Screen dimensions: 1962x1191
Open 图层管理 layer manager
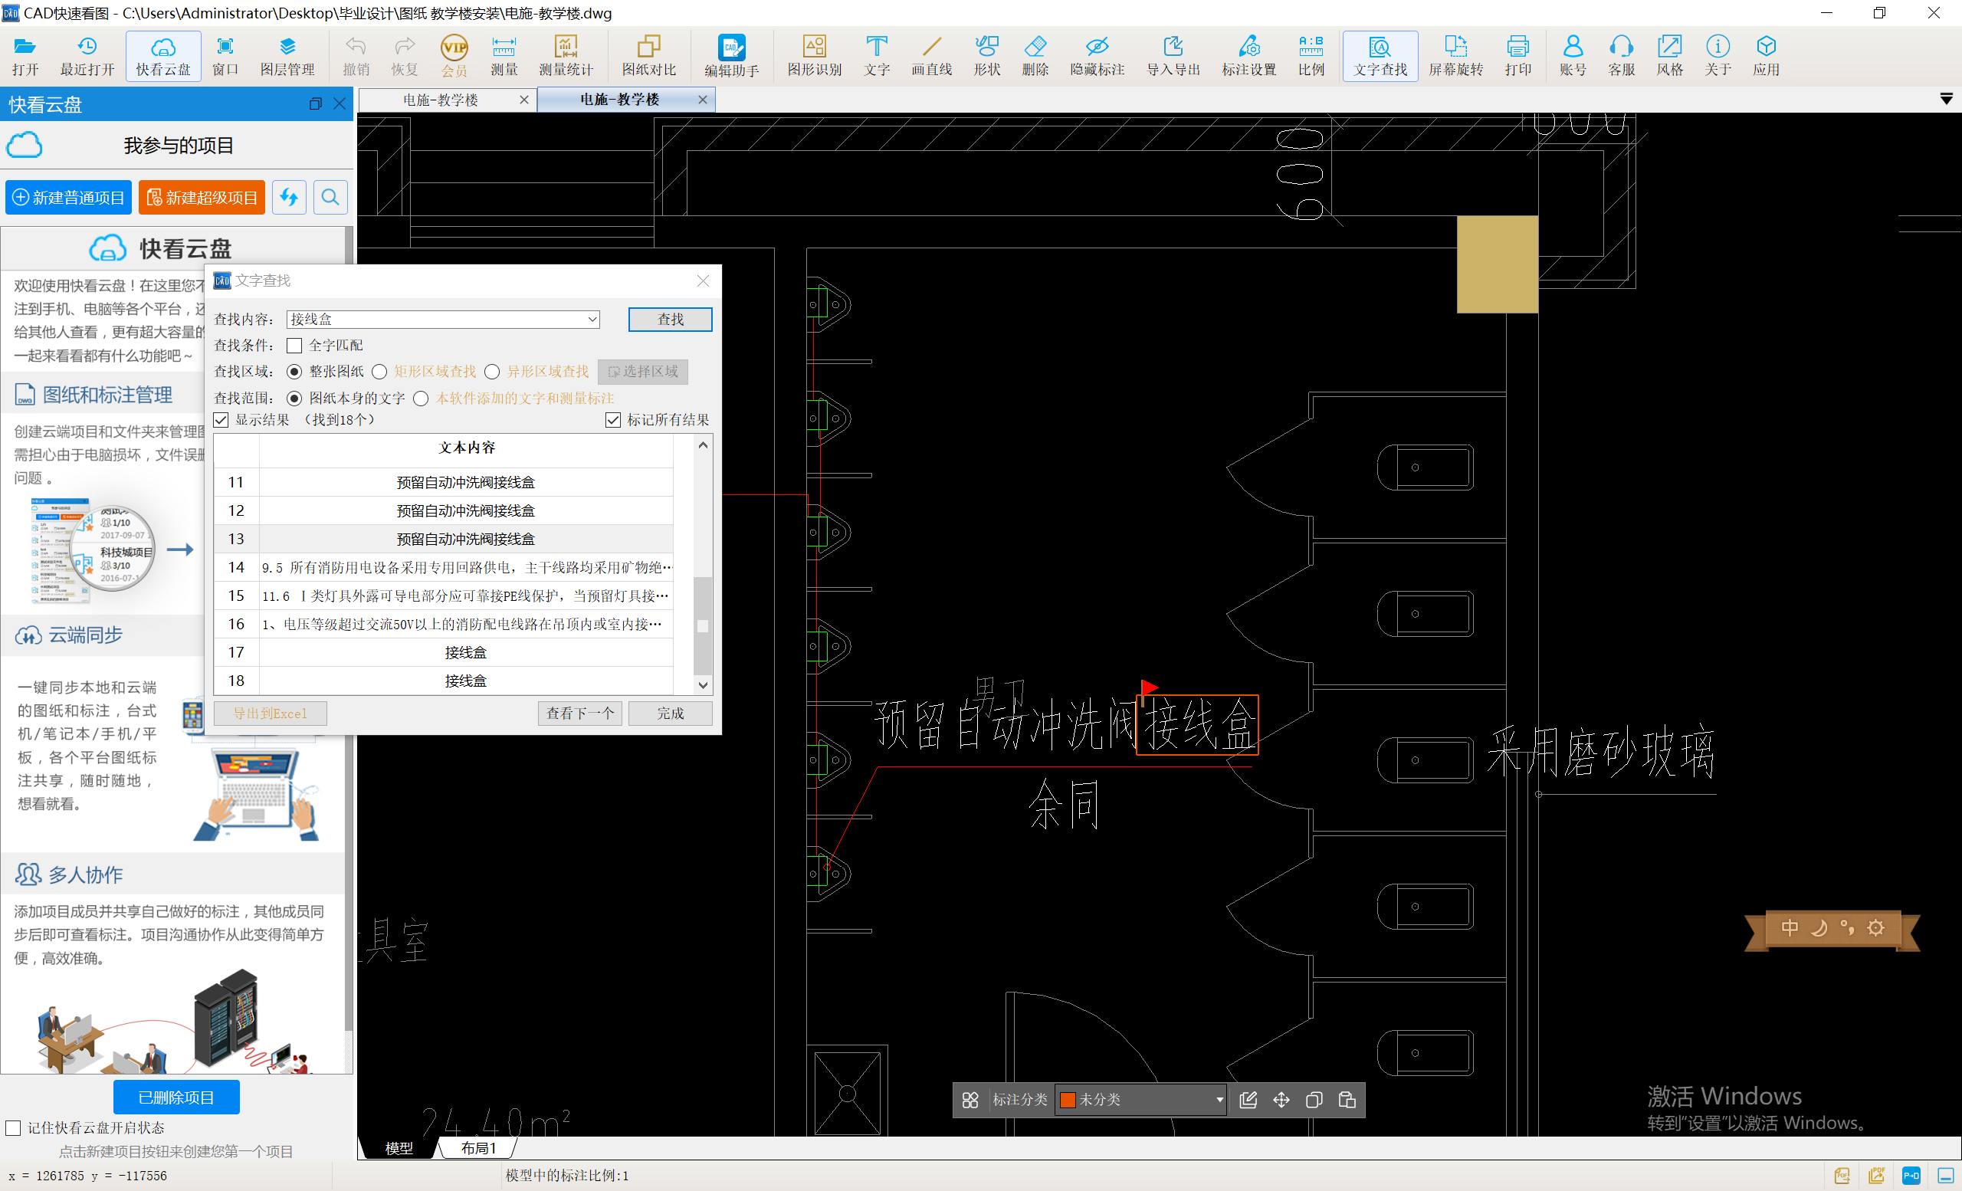click(x=287, y=56)
